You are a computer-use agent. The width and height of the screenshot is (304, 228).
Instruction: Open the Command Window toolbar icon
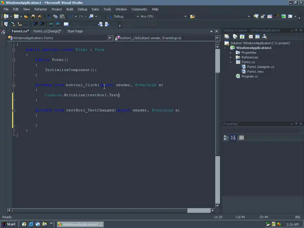[290, 17]
